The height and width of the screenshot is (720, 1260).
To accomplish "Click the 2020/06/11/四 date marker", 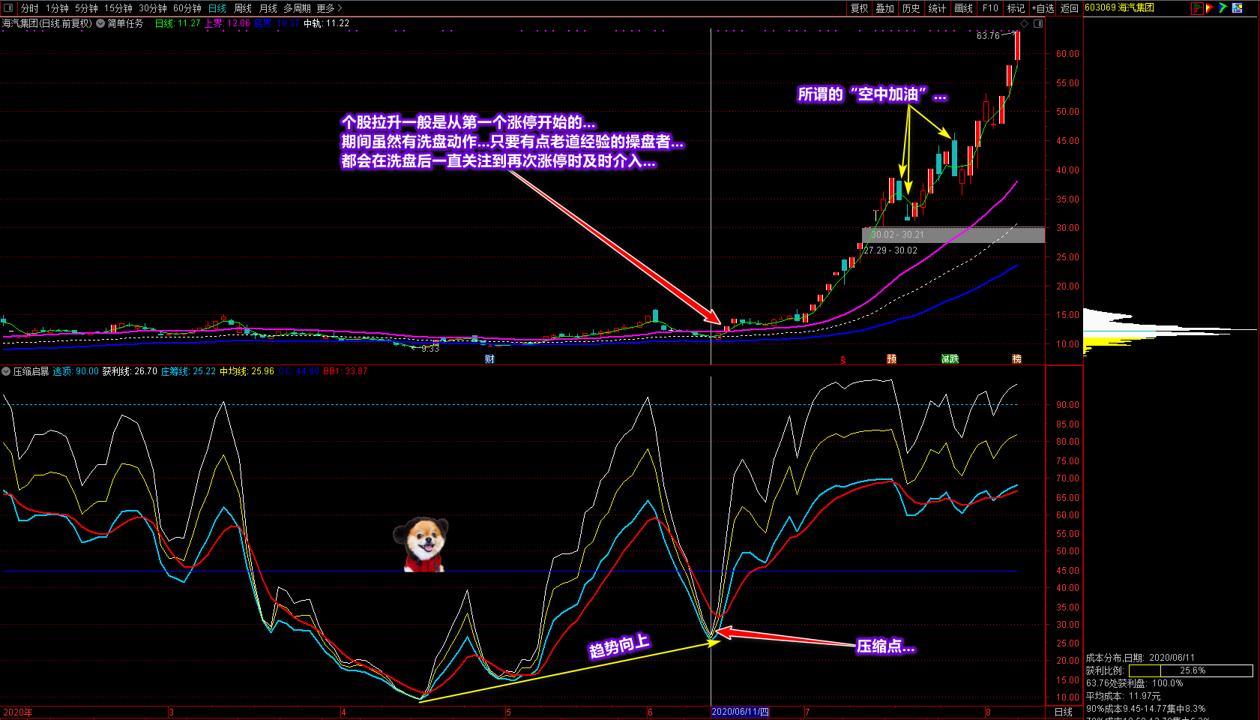I will (x=740, y=712).
